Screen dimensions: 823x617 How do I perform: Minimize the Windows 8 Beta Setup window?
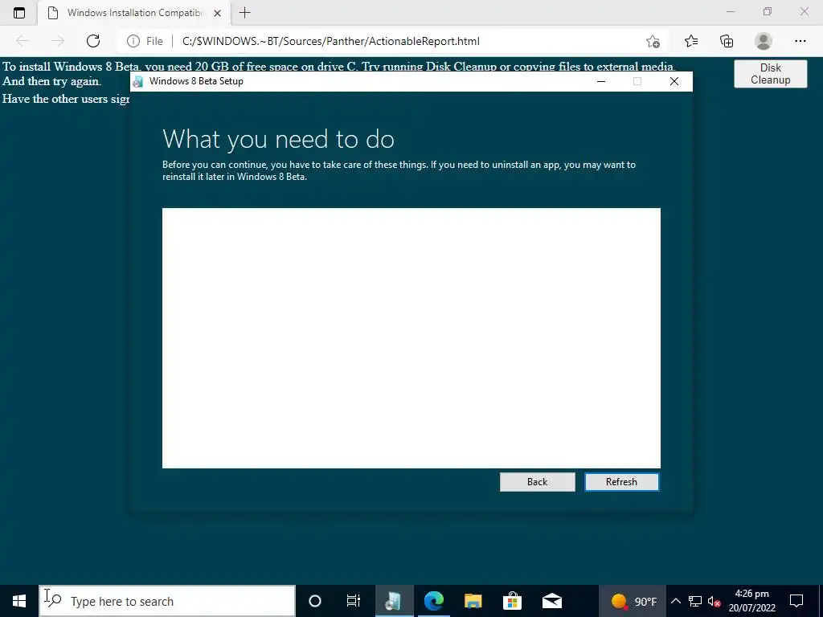click(x=601, y=81)
